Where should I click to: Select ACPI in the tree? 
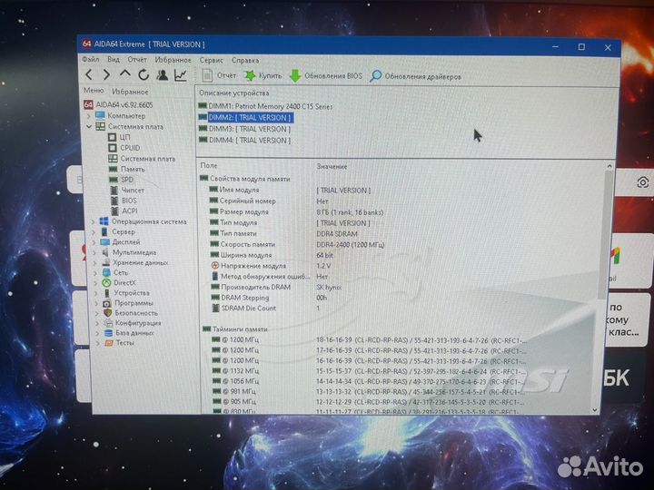tap(124, 211)
